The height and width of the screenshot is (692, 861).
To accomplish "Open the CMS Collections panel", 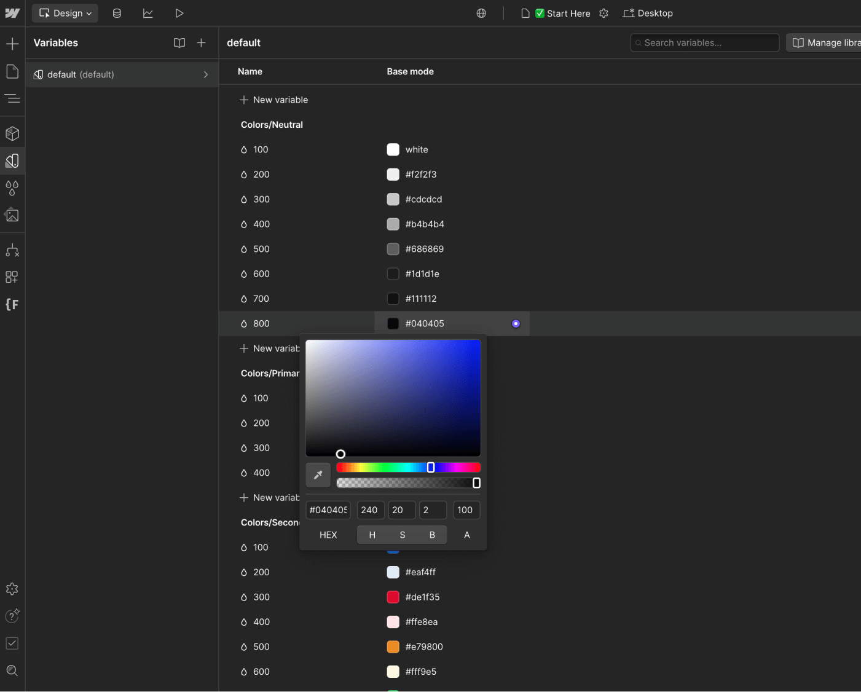I will [x=117, y=13].
